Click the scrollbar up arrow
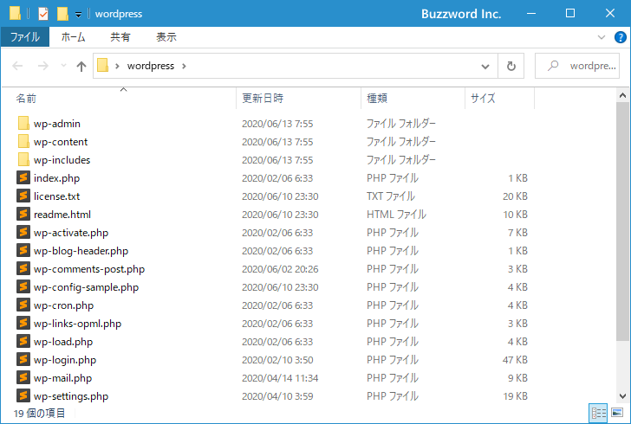 [622, 95]
